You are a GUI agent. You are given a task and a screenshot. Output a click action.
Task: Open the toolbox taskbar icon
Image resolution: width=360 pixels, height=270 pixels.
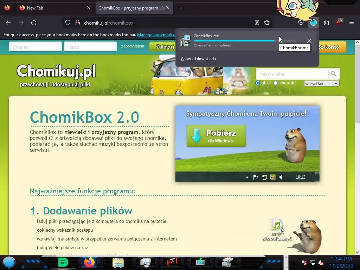(227, 262)
